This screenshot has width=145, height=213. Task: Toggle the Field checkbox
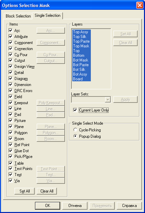(10, 96)
